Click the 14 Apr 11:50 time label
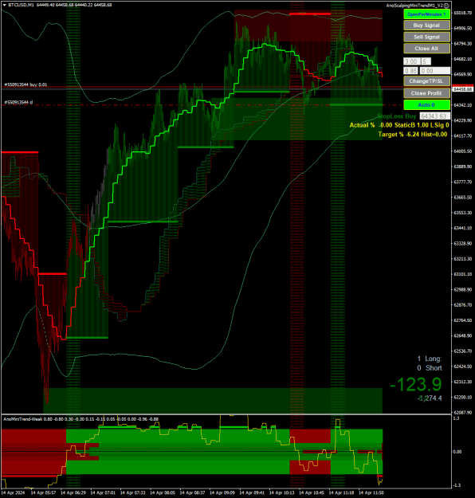Image resolution: width=475 pixels, height=498 pixels. point(371,492)
